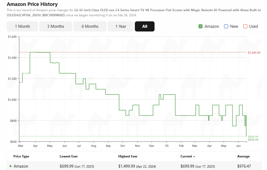Click the '25 year label on the x-axis
267x170 pixels.
tap(167, 146)
